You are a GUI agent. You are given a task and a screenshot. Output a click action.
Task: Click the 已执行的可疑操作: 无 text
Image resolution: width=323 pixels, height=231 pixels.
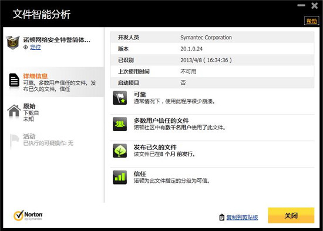48,143
